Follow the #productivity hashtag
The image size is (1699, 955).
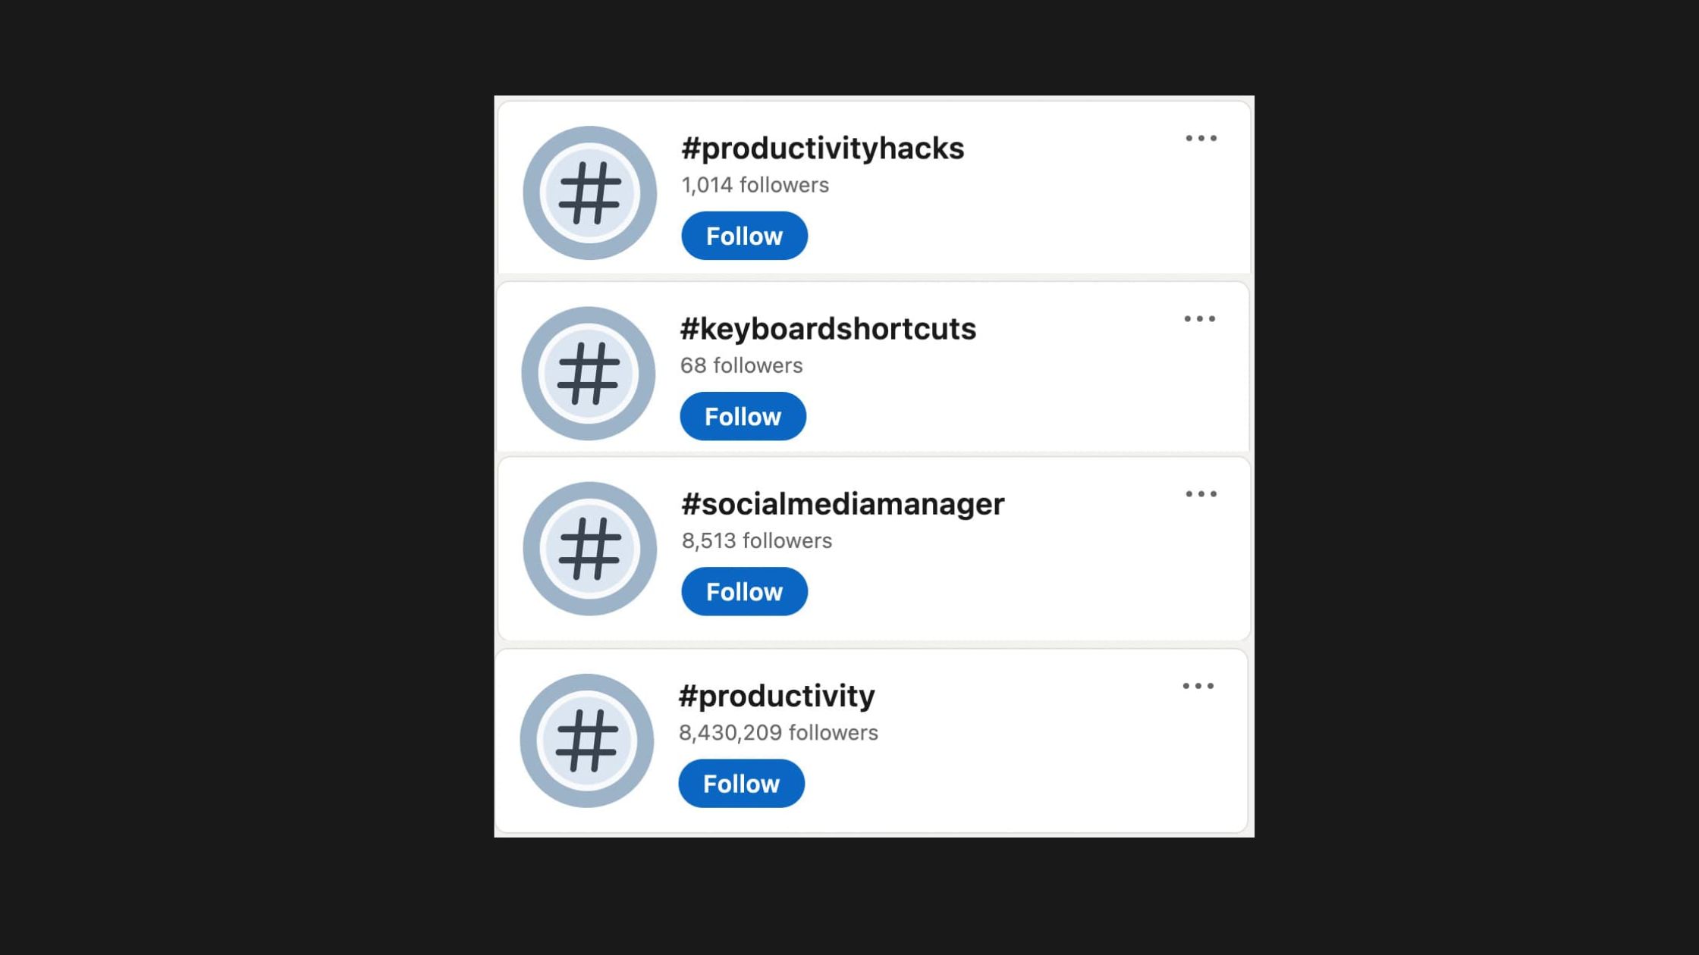tap(741, 783)
